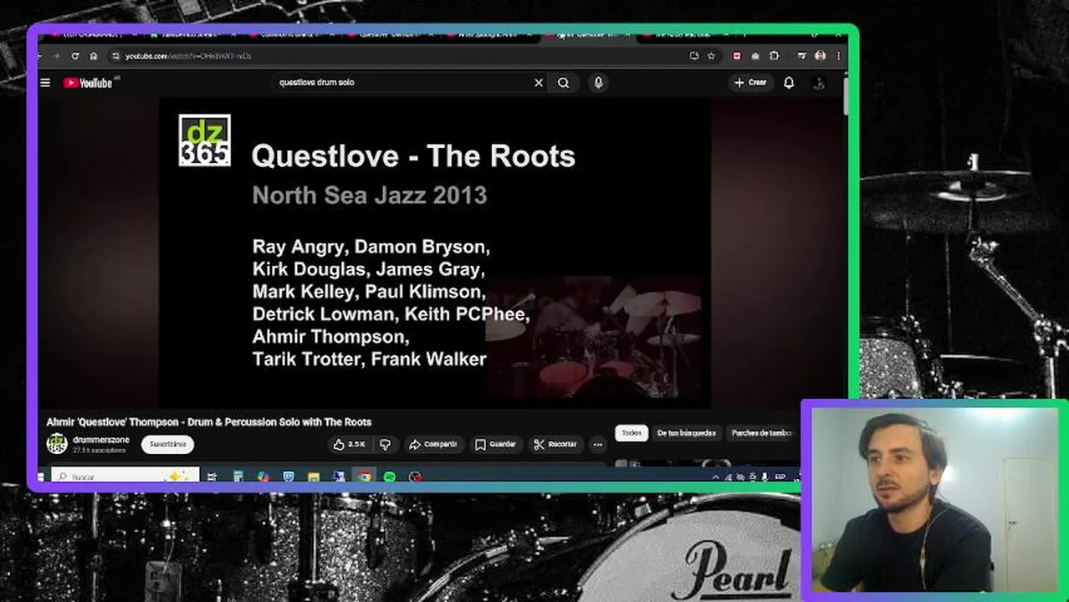Clip the video using Recortar
The image size is (1069, 602).
tap(555, 444)
